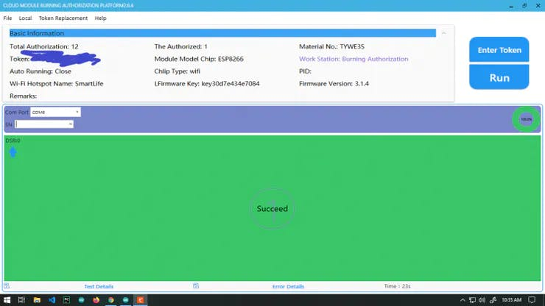Open Chrome from the taskbar
The width and height of the screenshot is (545, 306).
pos(111,300)
